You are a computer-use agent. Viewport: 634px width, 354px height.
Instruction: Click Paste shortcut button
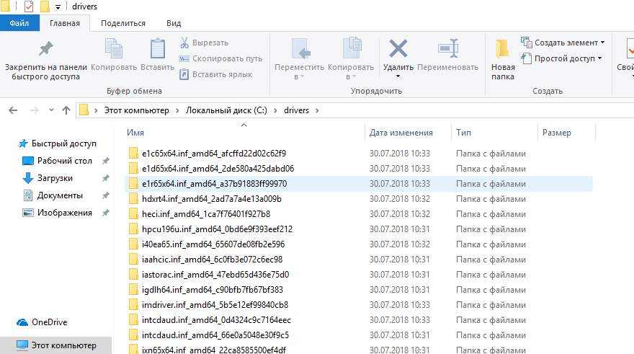coord(215,74)
